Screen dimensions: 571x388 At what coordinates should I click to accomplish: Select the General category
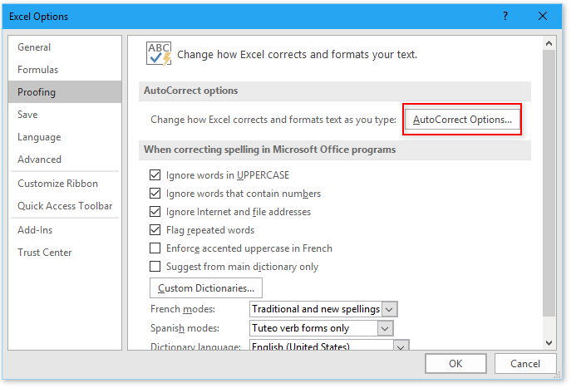point(34,47)
